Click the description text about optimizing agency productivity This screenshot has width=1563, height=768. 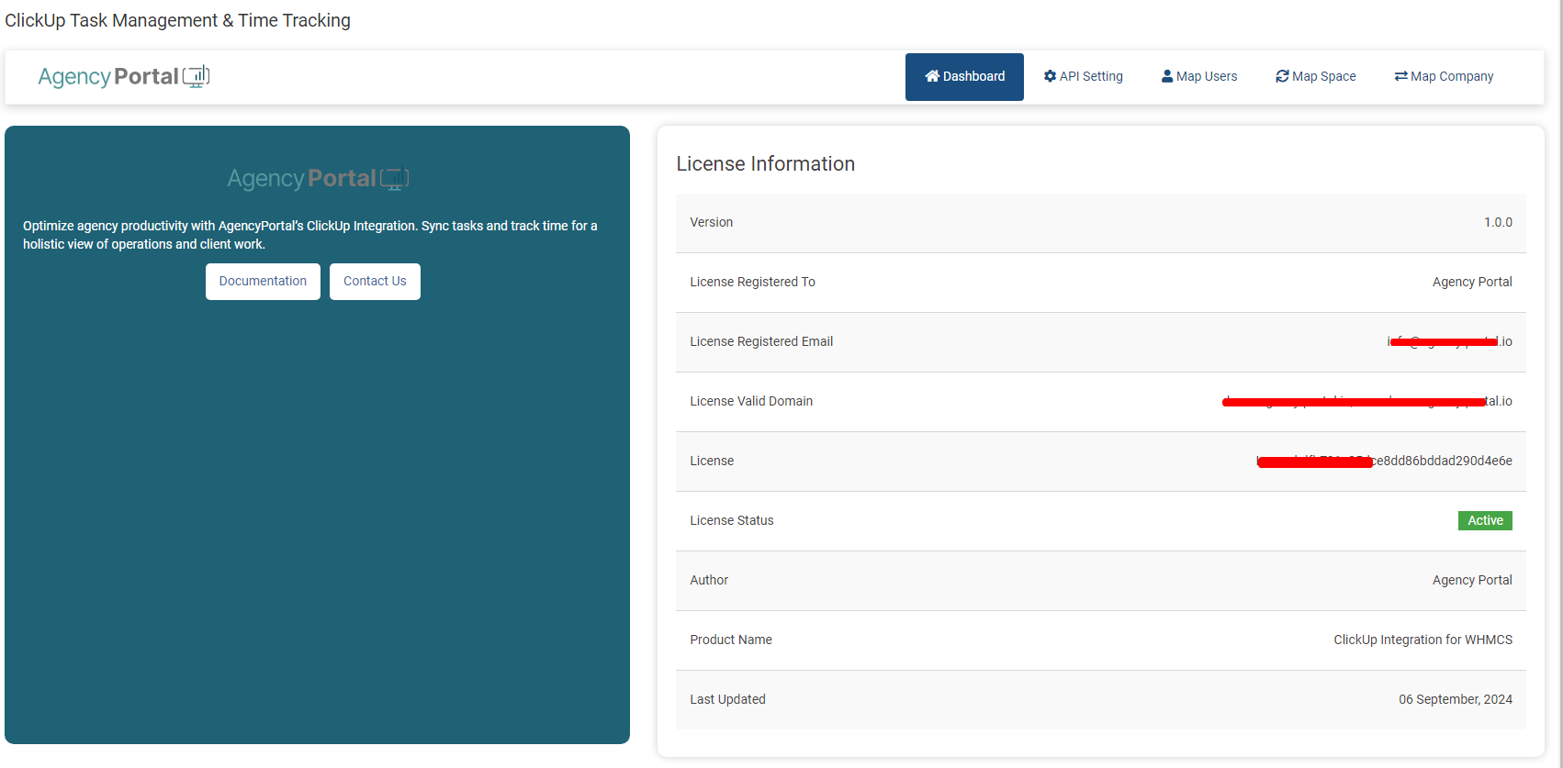pyautogui.click(x=310, y=235)
